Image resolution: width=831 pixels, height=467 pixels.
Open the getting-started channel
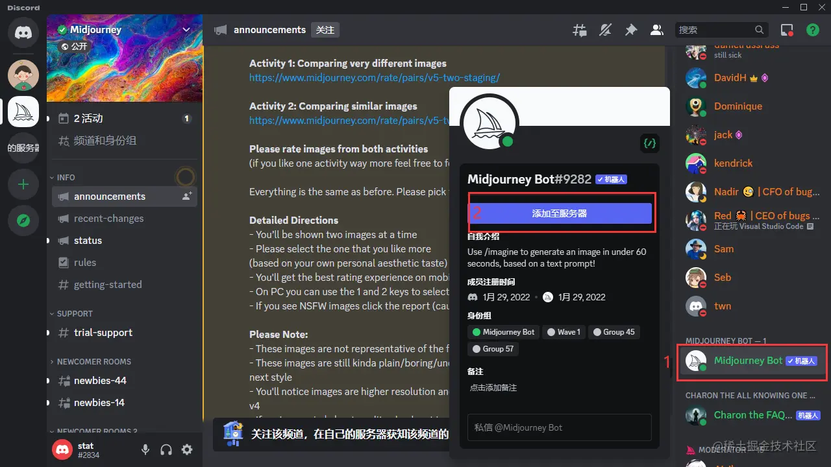pos(125,285)
